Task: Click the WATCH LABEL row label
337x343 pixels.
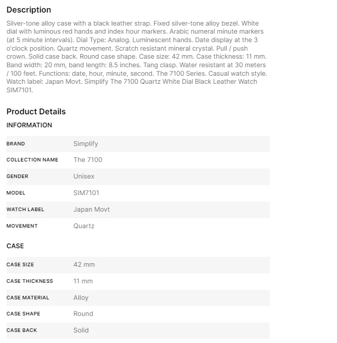Action: click(x=25, y=210)
